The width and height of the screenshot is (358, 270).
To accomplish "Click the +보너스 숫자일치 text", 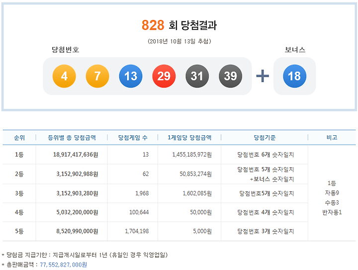I will [271, 179].
